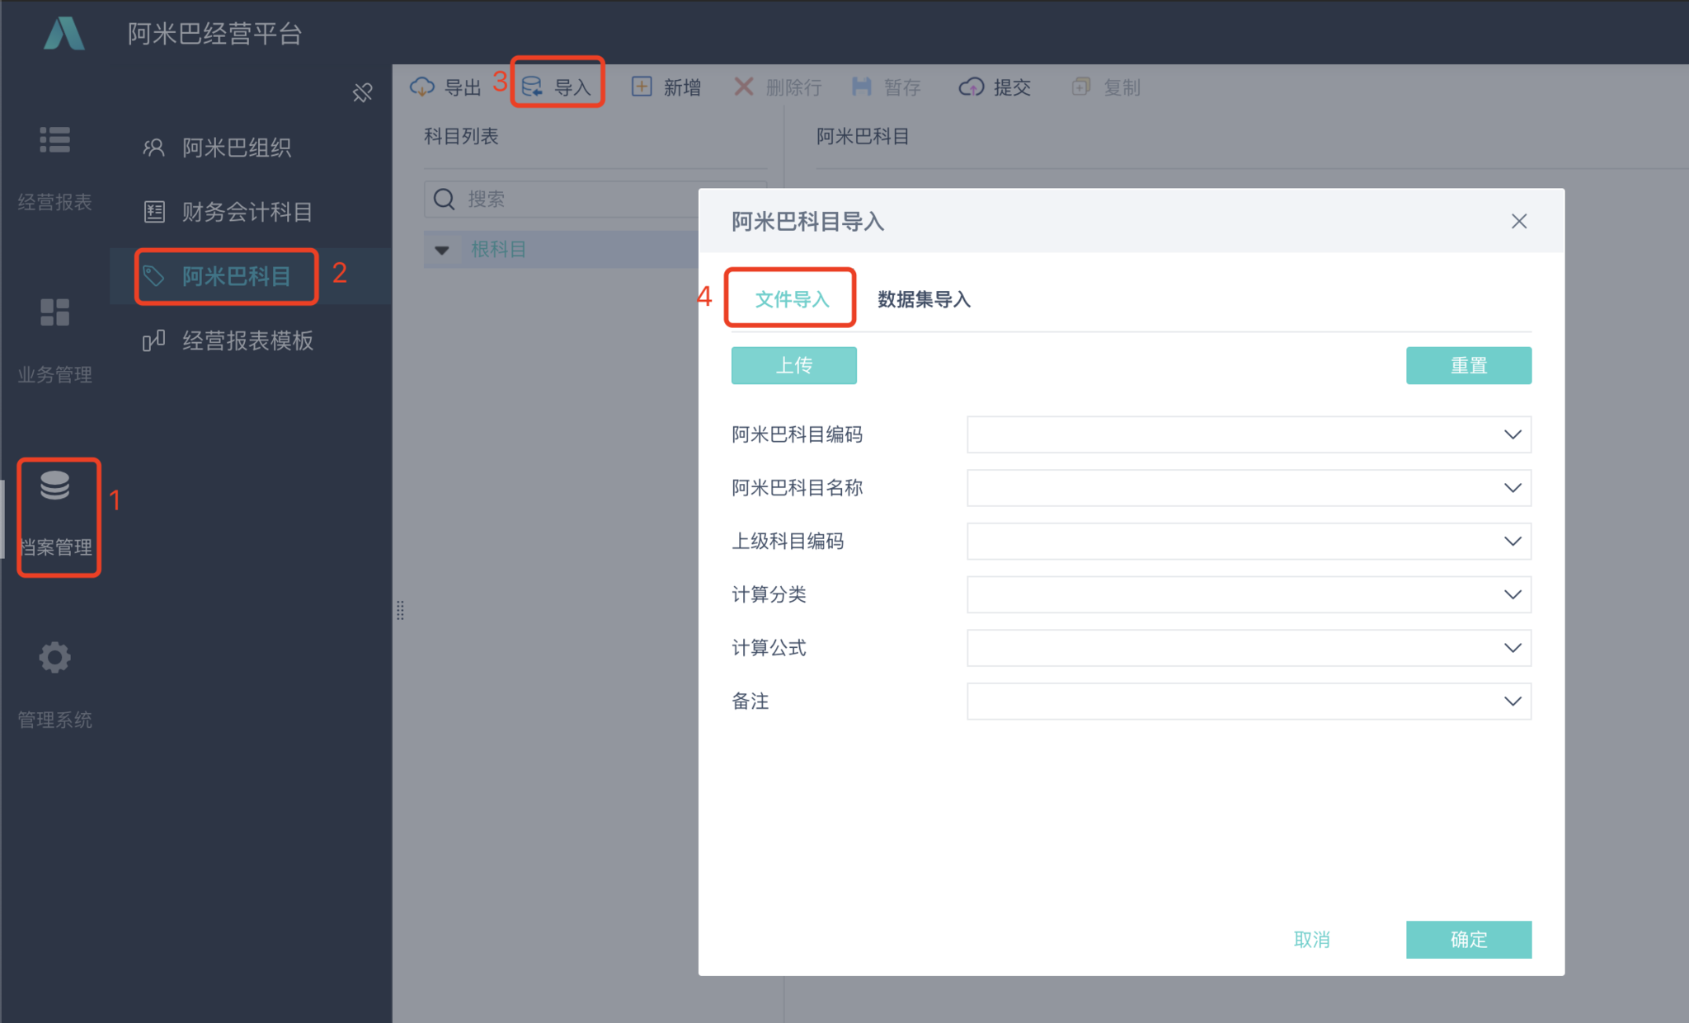
Task: Open the 计算公式 dropdown arrow
Action: click(1512, 648)
